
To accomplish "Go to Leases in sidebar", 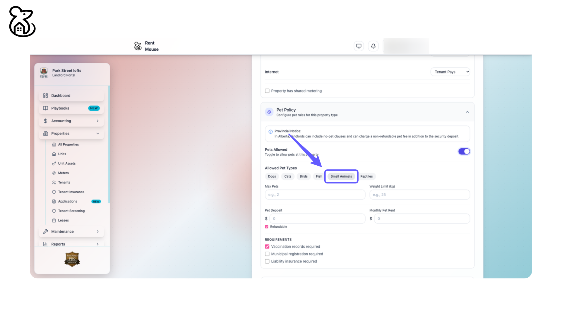I will click(x=63, y=220).
